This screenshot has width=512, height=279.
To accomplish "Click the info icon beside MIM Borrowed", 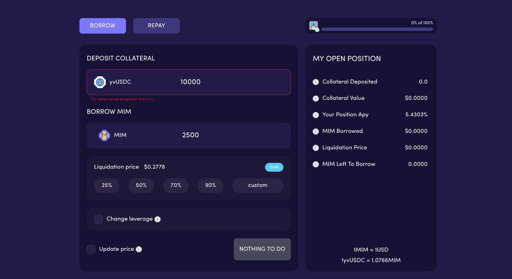I will click(316, 131).
